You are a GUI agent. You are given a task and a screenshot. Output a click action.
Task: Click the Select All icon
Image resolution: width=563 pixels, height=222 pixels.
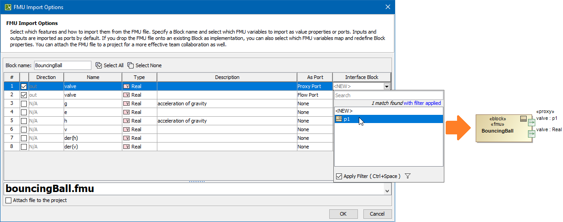click(99, 65)
